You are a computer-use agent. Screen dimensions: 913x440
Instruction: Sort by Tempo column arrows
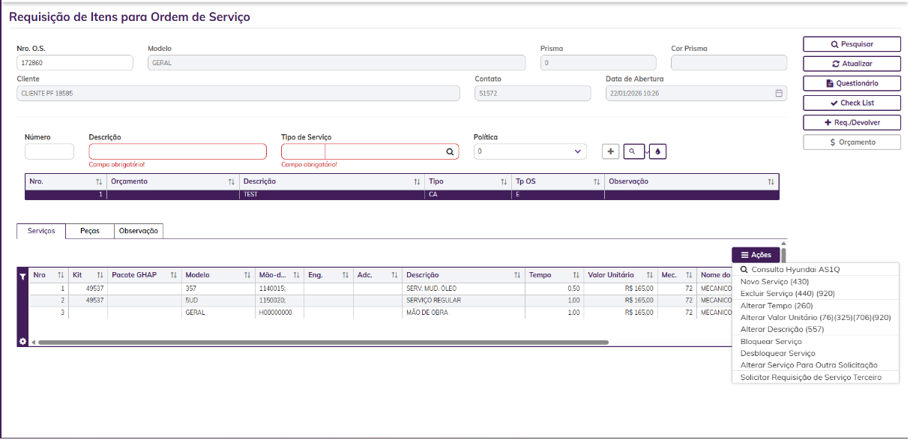pos(576,275)
